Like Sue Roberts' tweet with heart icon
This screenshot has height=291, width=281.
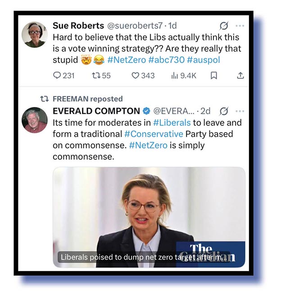(x=135, y=75)
